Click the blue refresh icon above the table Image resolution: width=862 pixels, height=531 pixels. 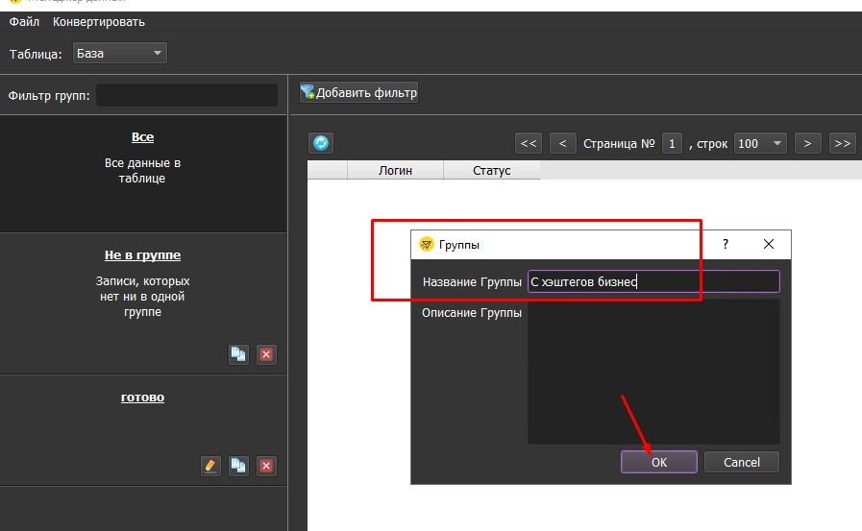(x=321, y=143)
